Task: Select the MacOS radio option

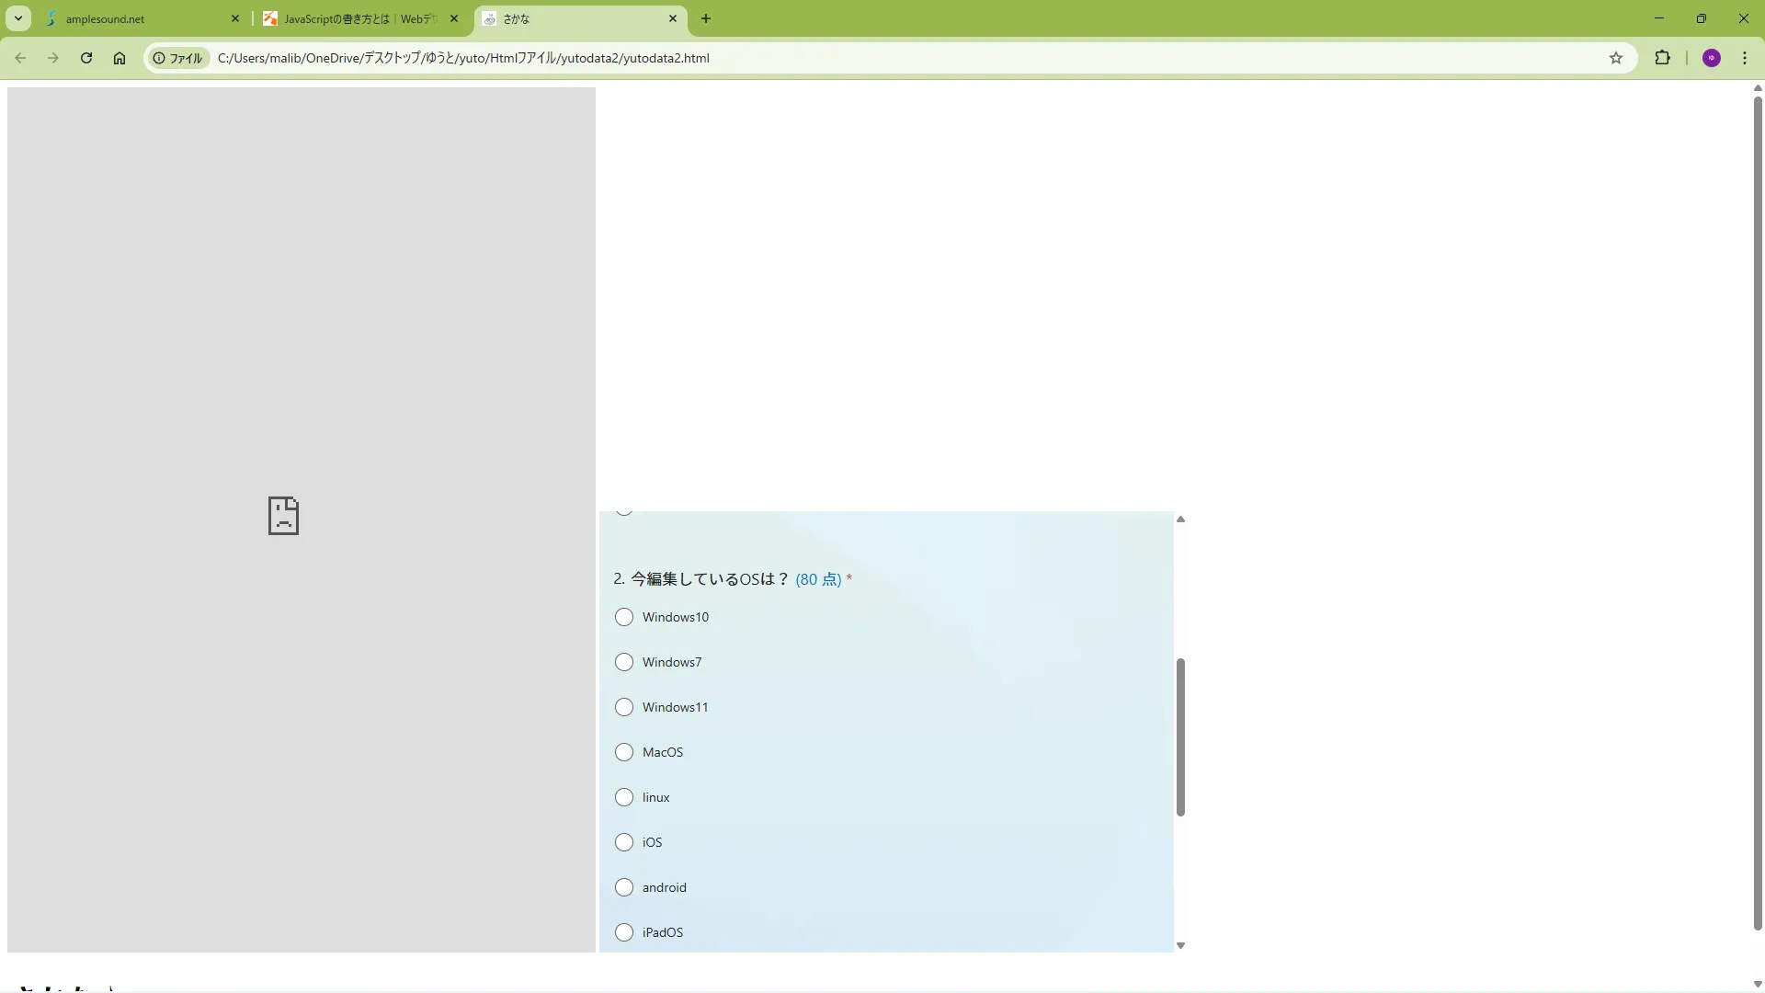Action: (624, 752)
